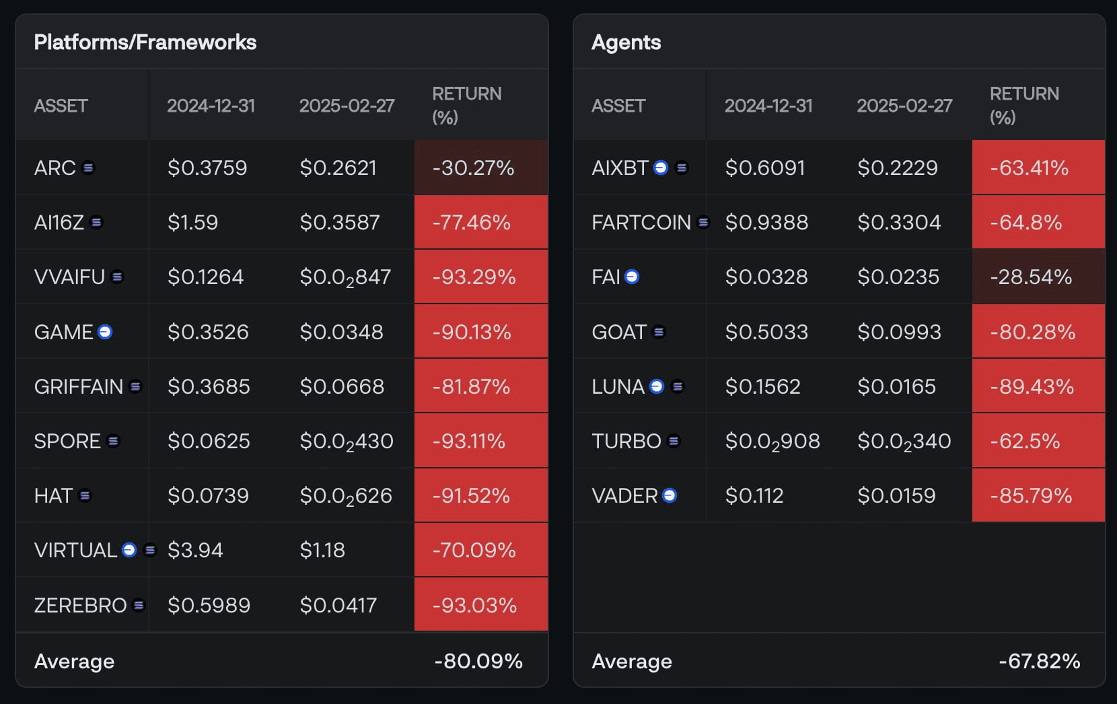This screenshot has height=704, width=1117.
Task: Click GRIFFAIN's -81.87% return cell
Action: coord(481,386)
